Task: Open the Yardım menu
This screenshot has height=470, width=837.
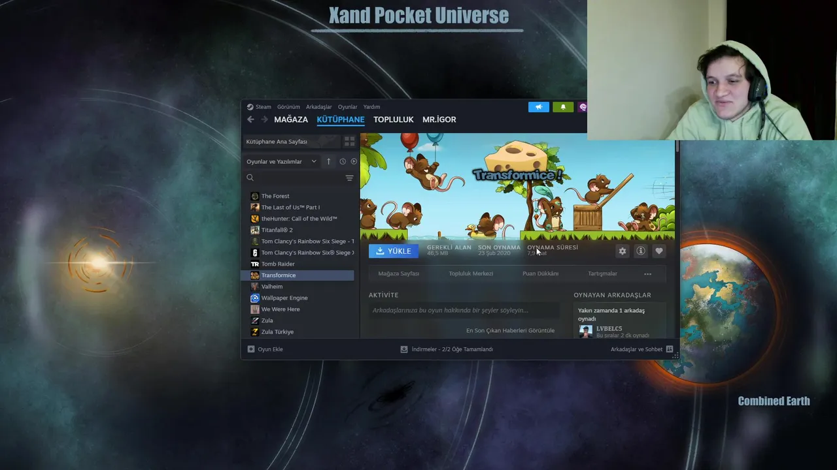Action: (371, 107)
